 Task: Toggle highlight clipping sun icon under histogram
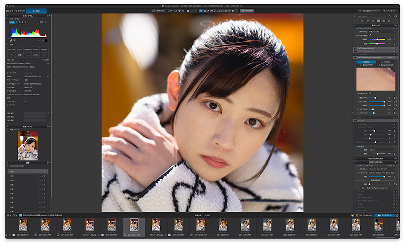click(x=15, y=40)
